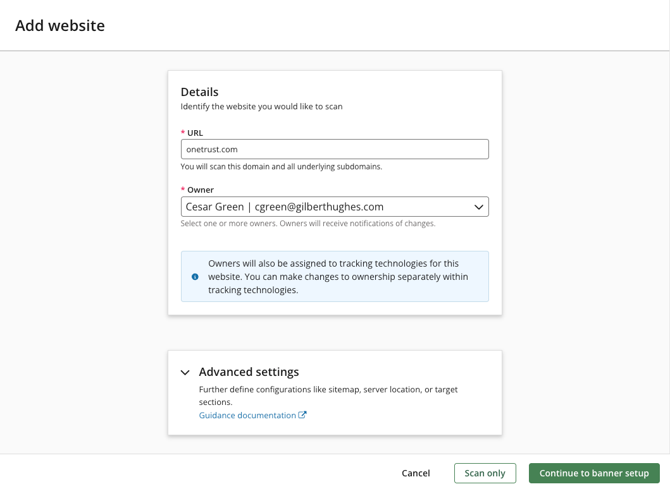The height and width of the screenshot is (489, 670).
Task: Click the external link icon beside Guidance documentation
Action: pyautogui.click(x=302, y=414)
